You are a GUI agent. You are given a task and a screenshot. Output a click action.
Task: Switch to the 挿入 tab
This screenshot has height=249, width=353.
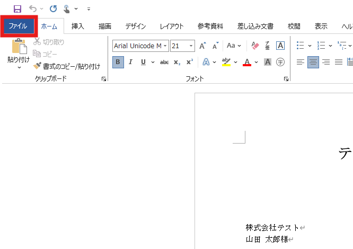pos(78,26)
